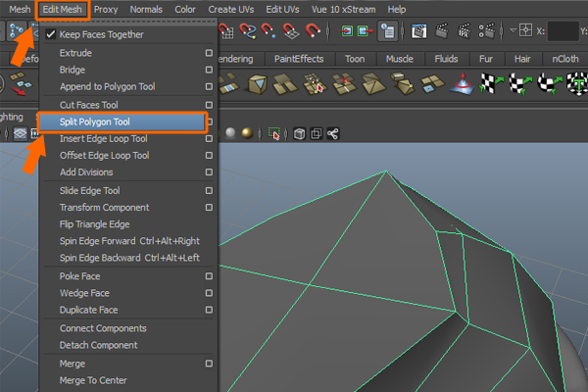This screenshot has height=392, width=588.
Task: Toggle Keep Faces Together checkbox
Action: (x=51, y=34)
